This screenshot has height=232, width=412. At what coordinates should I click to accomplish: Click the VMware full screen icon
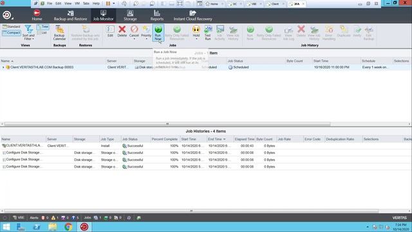(180, 4)
